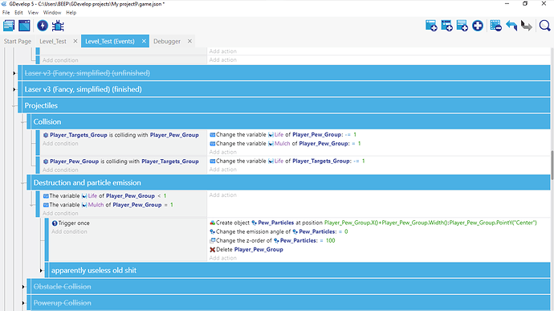Open the Help menu
Screen dimensions: 554x311
pos(71,12)
